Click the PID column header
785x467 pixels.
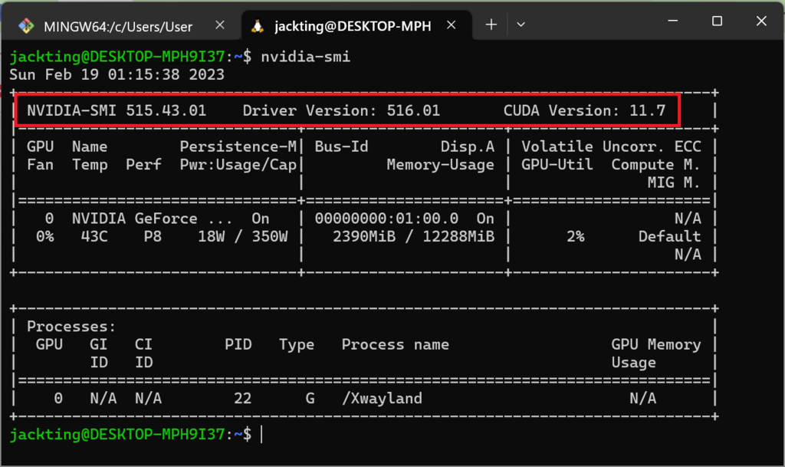(x=238, y=344)
